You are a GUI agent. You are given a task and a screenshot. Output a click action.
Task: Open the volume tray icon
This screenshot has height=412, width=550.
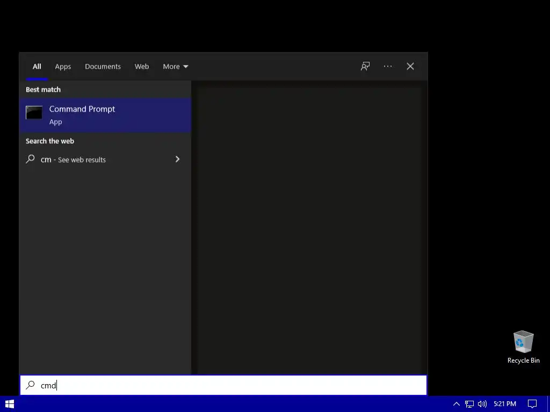pyautogui.click(x=482, y=404)
